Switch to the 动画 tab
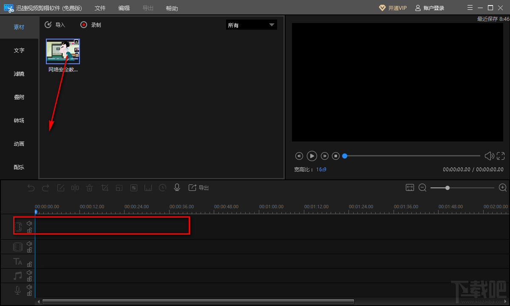Viewport: 510px width, 306px height. point(19,144)
